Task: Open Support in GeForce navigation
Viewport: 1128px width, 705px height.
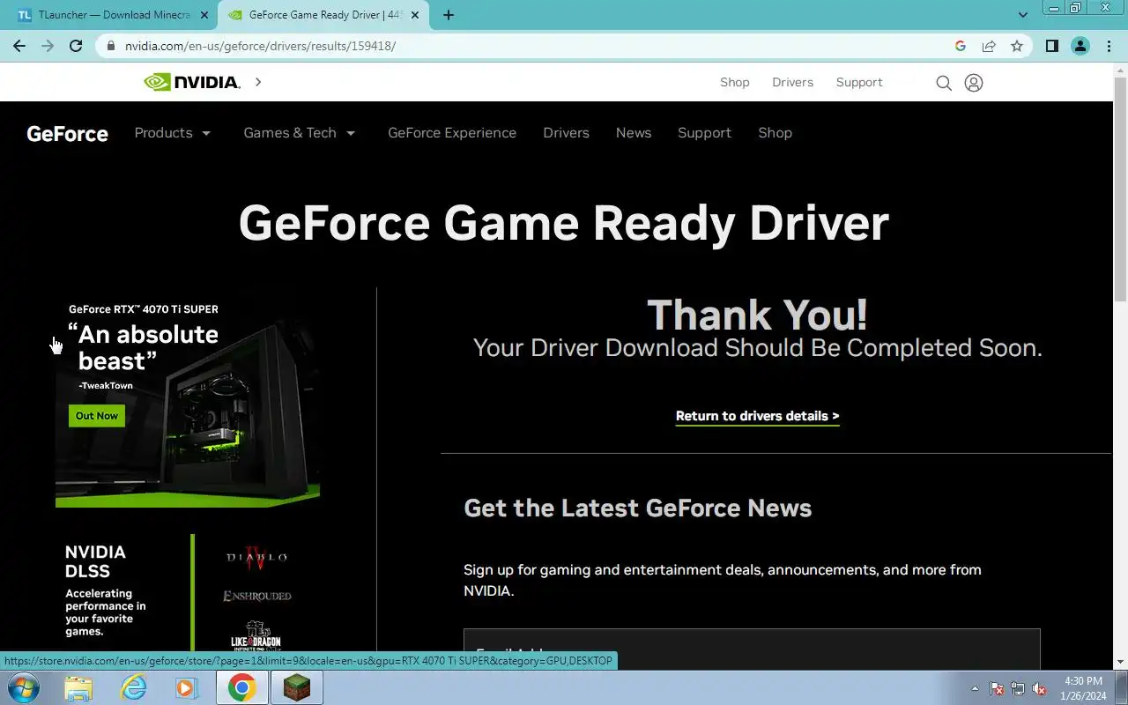Action: tap(704, 133)
